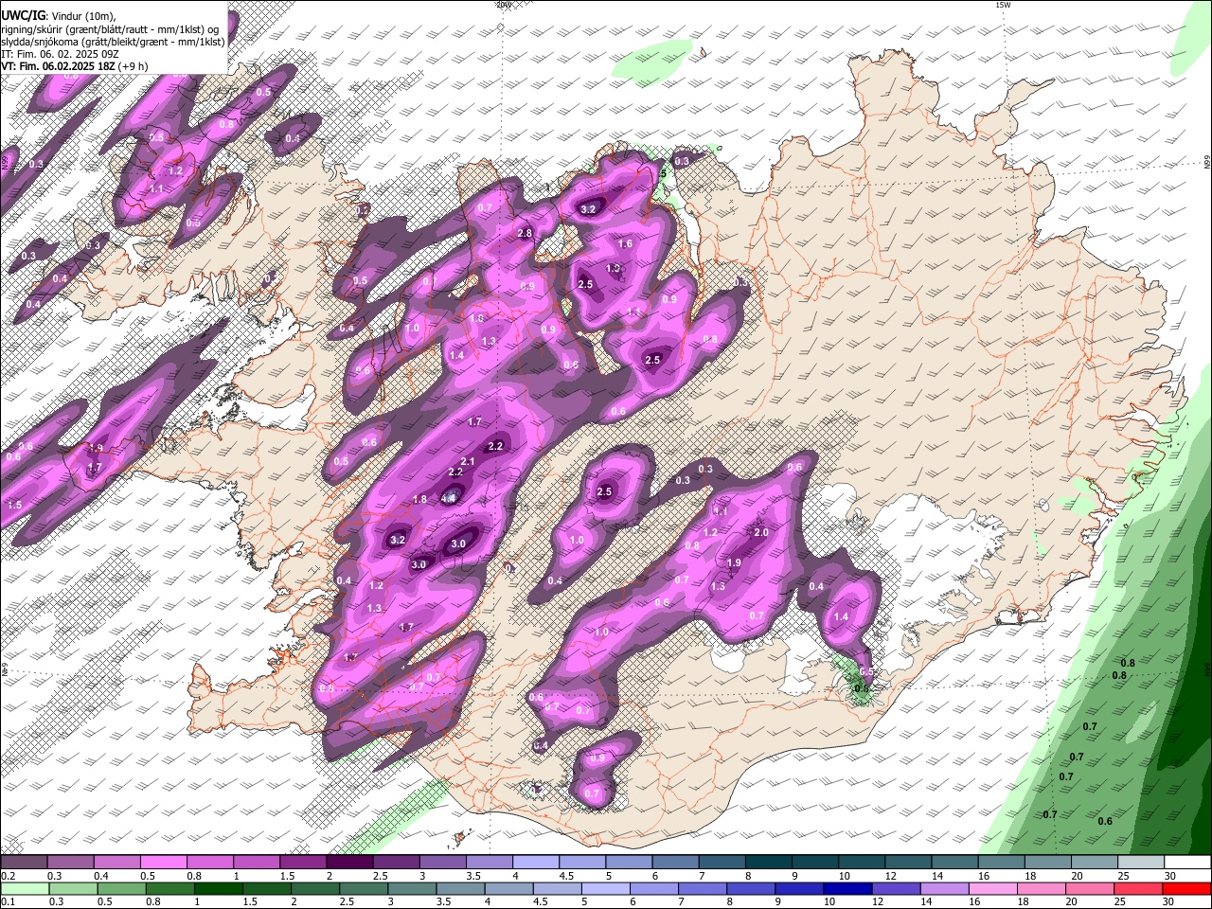
Task: Select the darkest green swatch labeled 1 in bottom legend row
Action: click(x=217, y=889)
